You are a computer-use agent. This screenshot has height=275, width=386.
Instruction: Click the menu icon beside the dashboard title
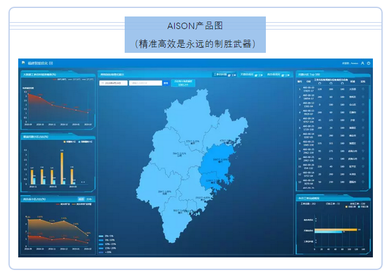pyautogui.click(x=51, y=63)
